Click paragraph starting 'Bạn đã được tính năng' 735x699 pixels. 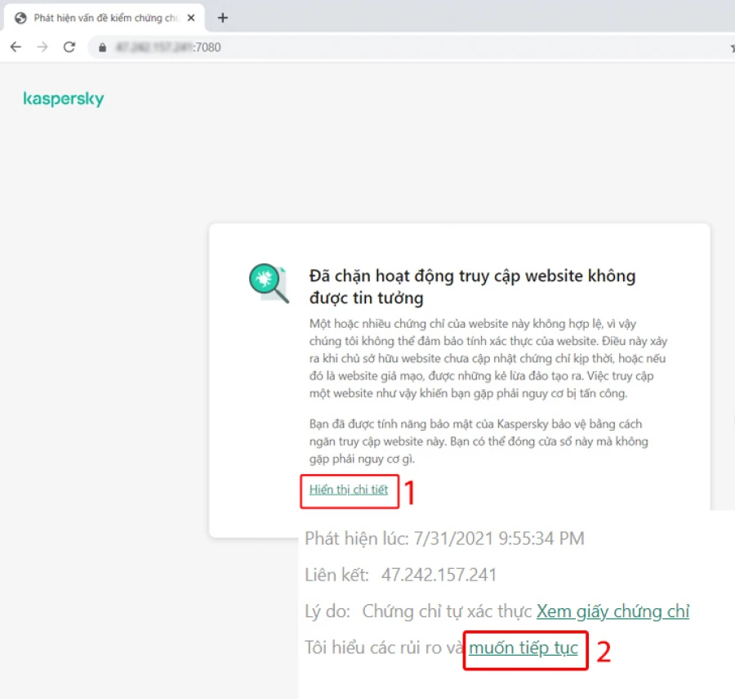pos(479,441)
